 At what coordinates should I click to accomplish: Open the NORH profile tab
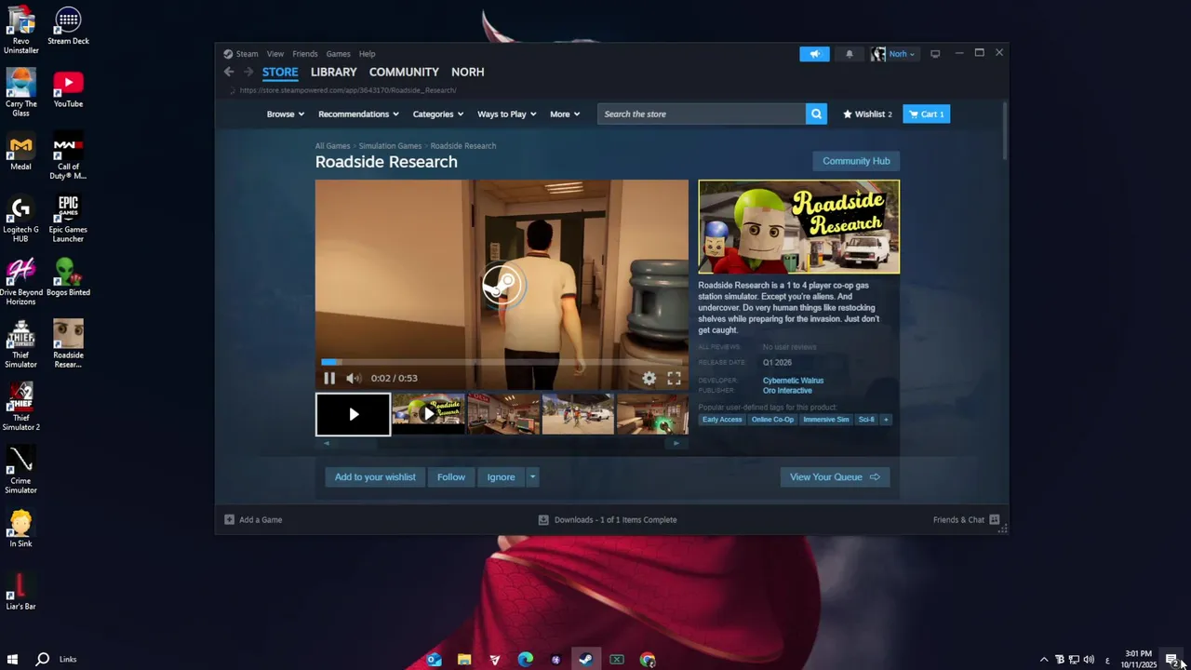(x=467, y=72)
